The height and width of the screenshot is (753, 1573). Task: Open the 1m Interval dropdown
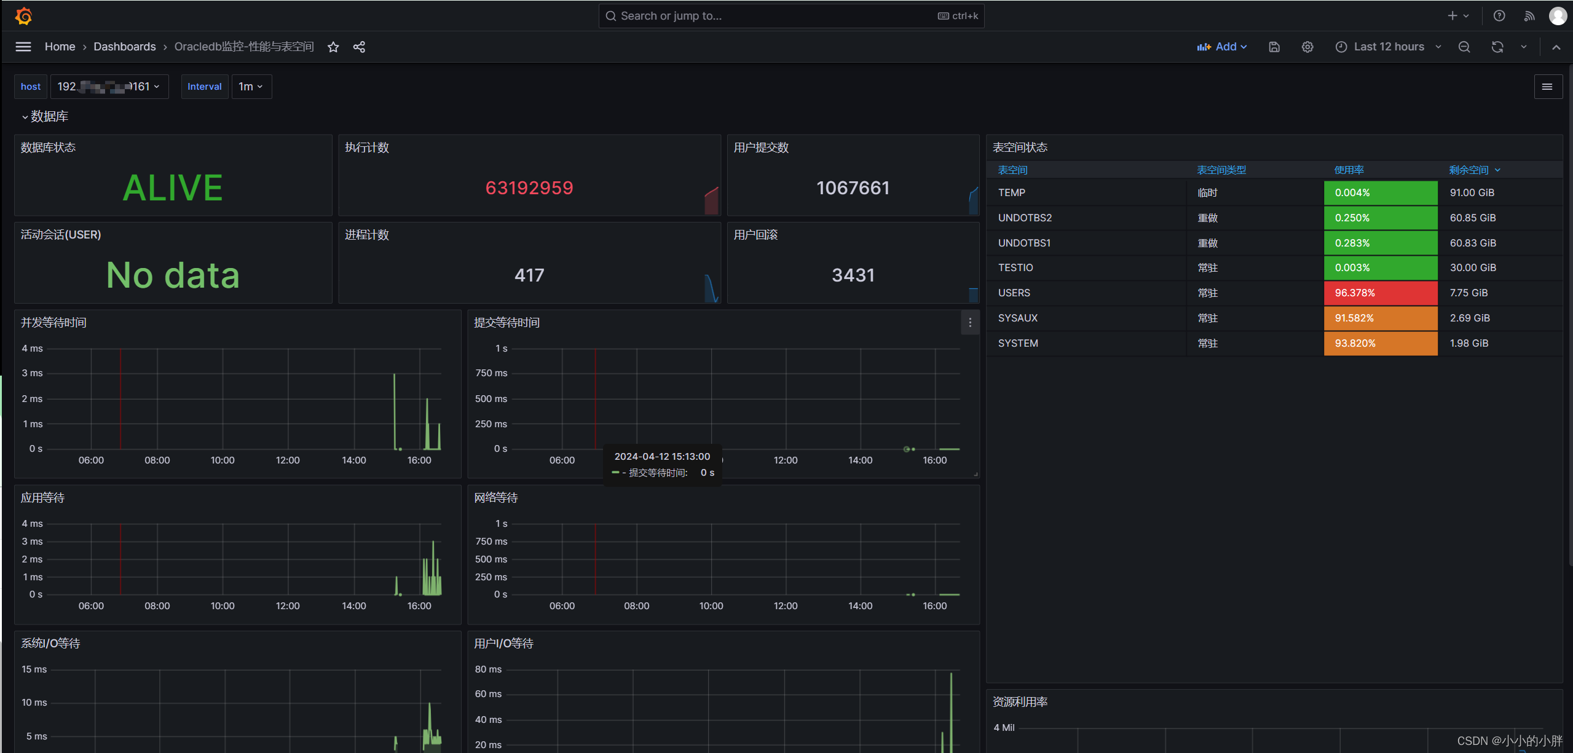[x=251, y=87]
